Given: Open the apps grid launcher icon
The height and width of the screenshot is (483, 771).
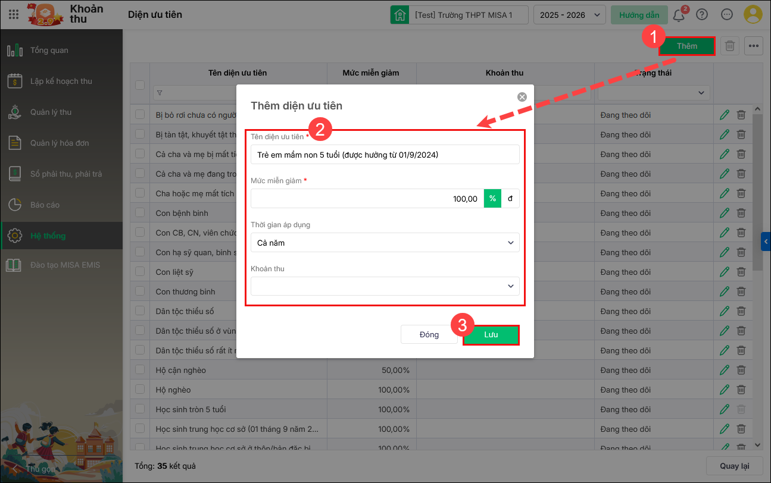Looking at the screenshot, I should coord(14,14).
